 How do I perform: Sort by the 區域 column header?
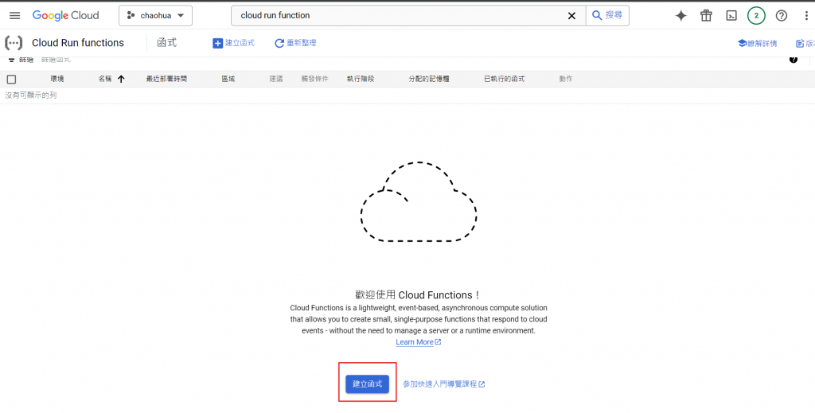(x=228, y=79)
